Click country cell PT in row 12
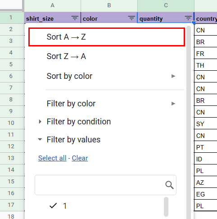 (206, 146)
